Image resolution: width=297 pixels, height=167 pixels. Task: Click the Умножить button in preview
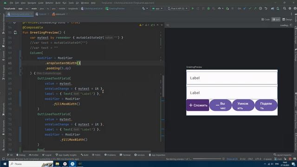click(243, 105)
